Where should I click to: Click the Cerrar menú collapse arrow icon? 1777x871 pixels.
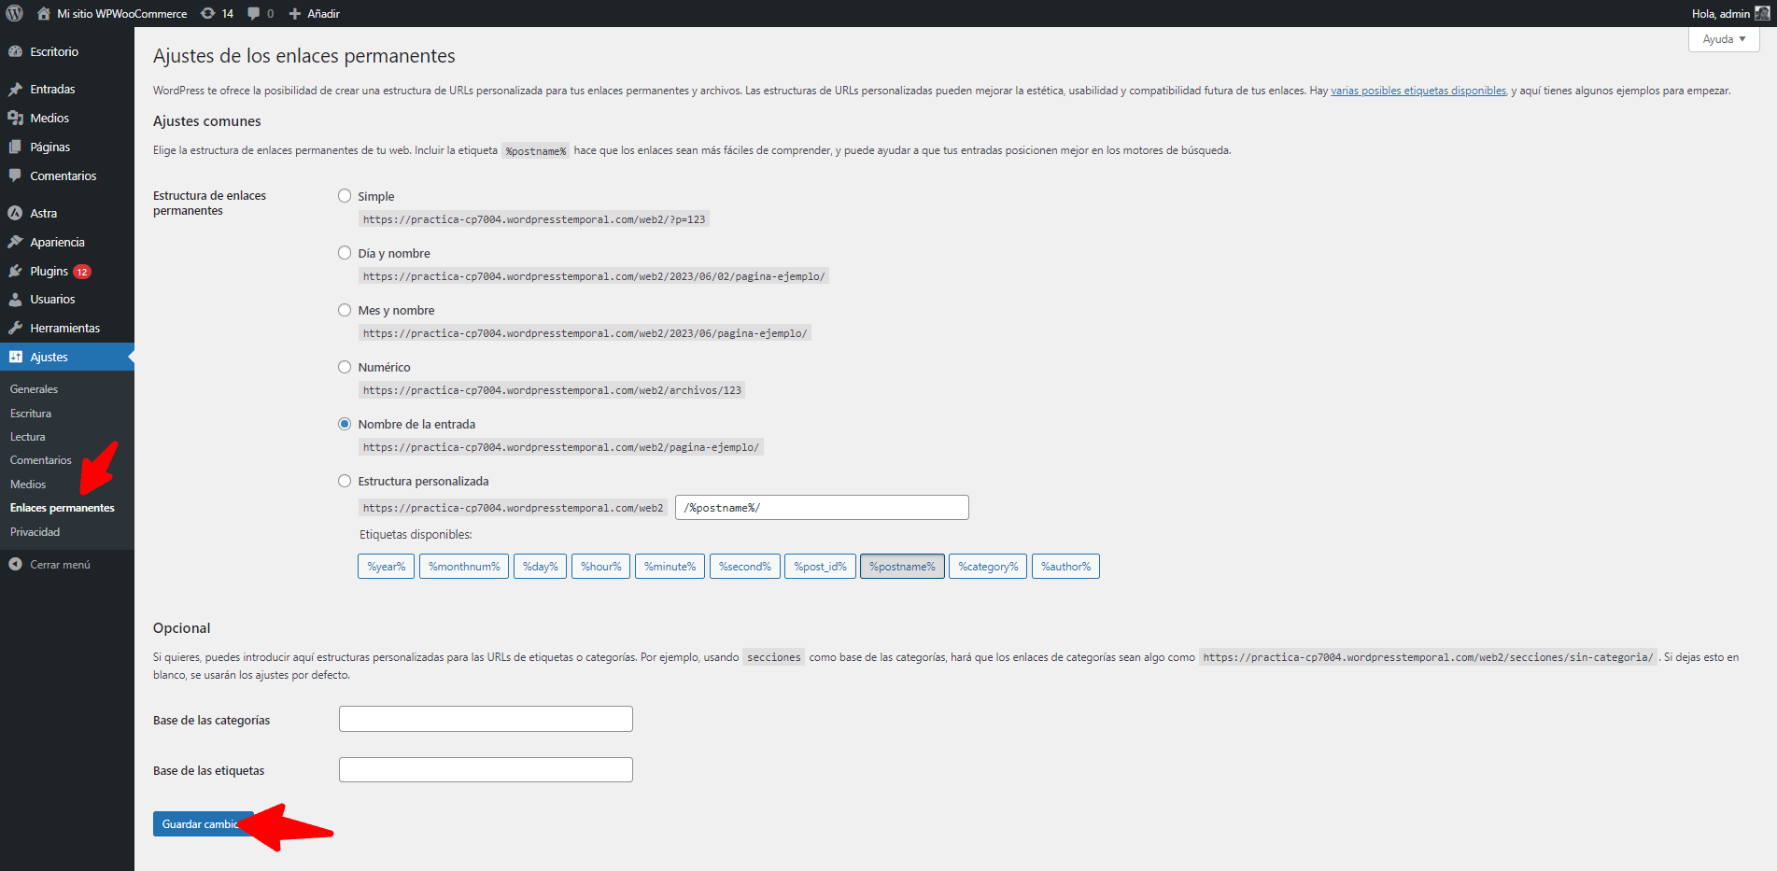(x=15, y=564)
